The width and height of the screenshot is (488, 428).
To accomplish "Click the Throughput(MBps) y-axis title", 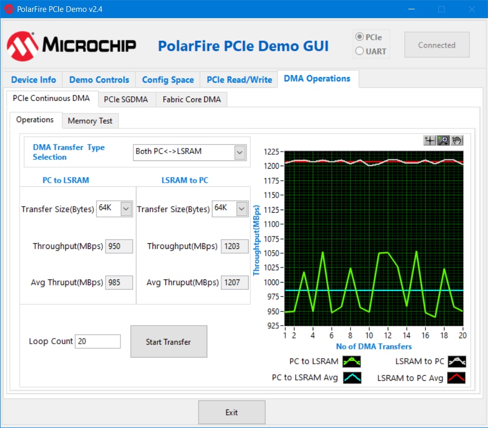I will (x=256, y=240).
